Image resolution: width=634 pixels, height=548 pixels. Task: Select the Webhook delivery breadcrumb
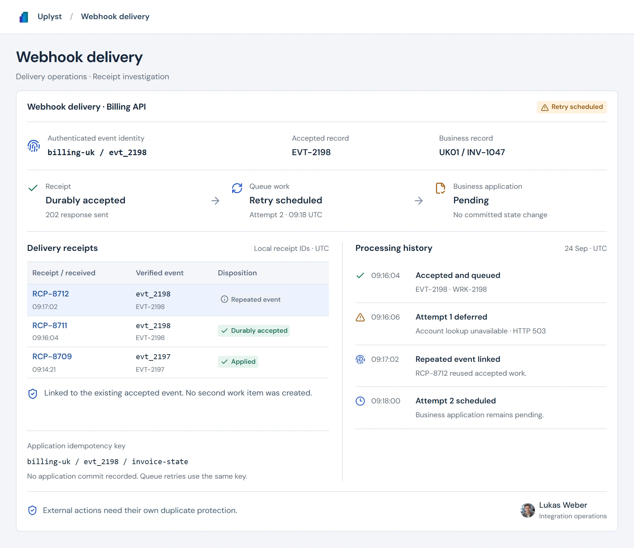point(115,17)
